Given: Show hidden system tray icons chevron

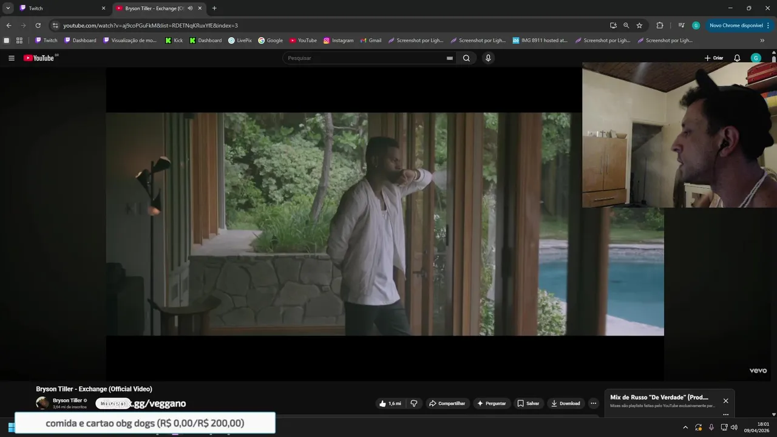Looking at the screenshot, I should [x=685, y=427].
